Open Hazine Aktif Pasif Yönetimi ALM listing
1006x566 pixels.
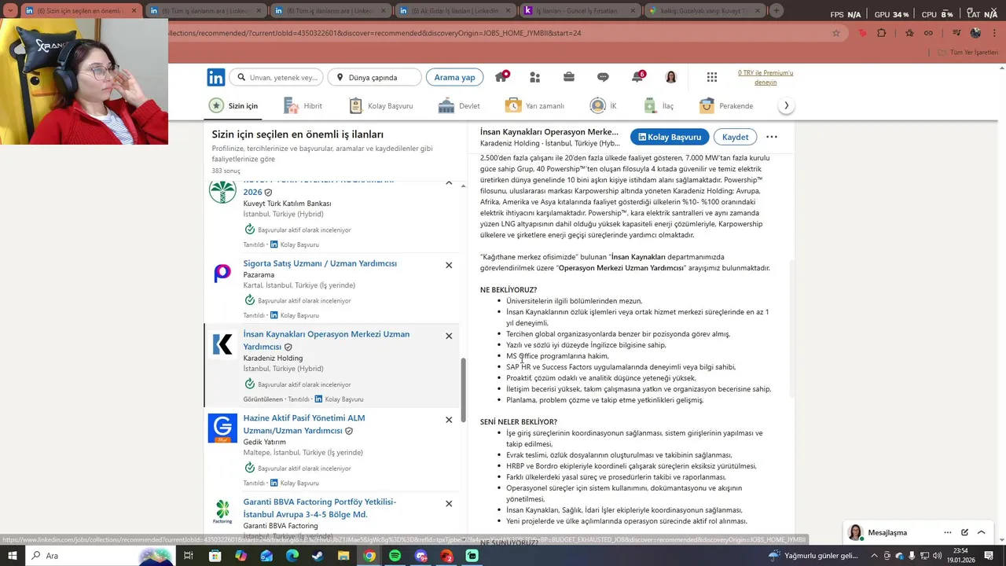click(303, 424)
